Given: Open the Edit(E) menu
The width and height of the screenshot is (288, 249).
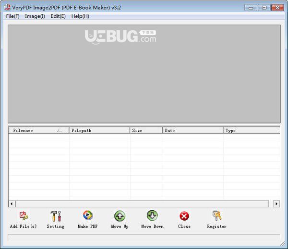Looking at the screenshot, I should pyautogui.click(x=58, y=16).
